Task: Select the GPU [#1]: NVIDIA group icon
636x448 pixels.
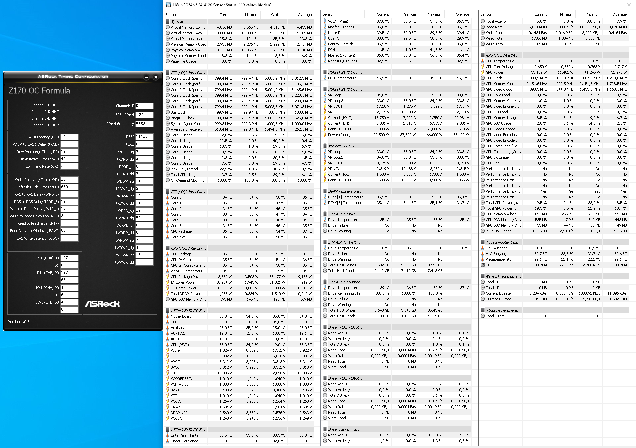Action: pos(483,55)
